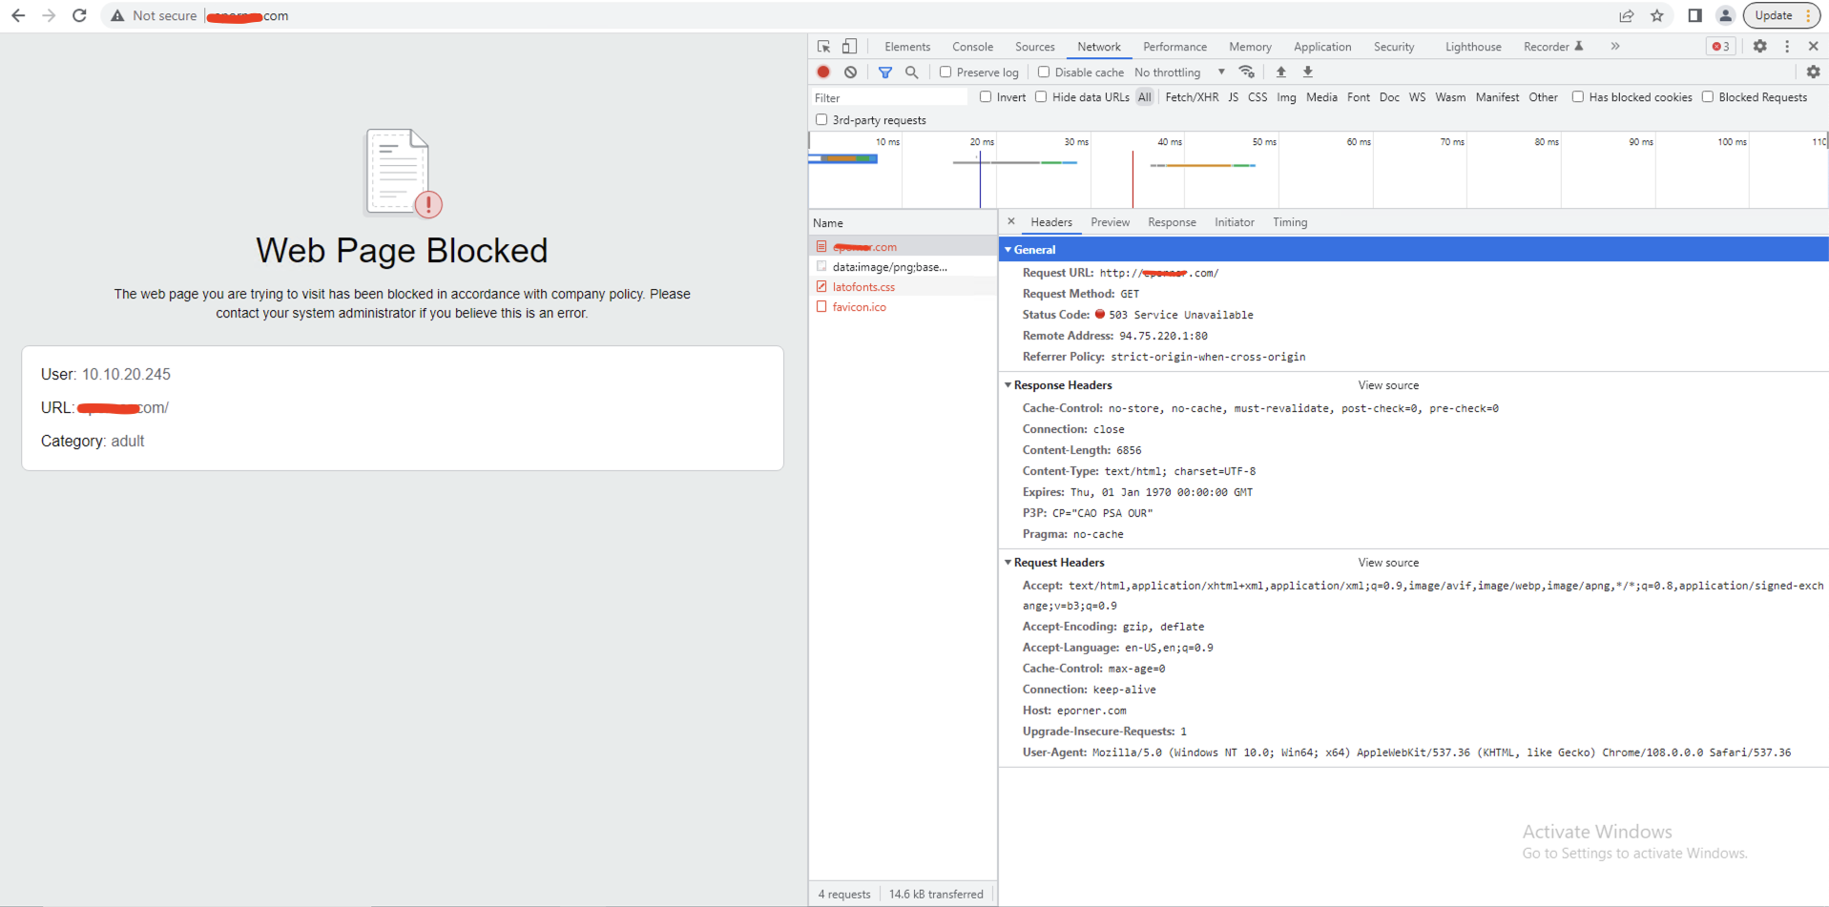The width and height of the screenshot is (1829, 907).
Task: Clear the network log
Action: tap(850, 72)
